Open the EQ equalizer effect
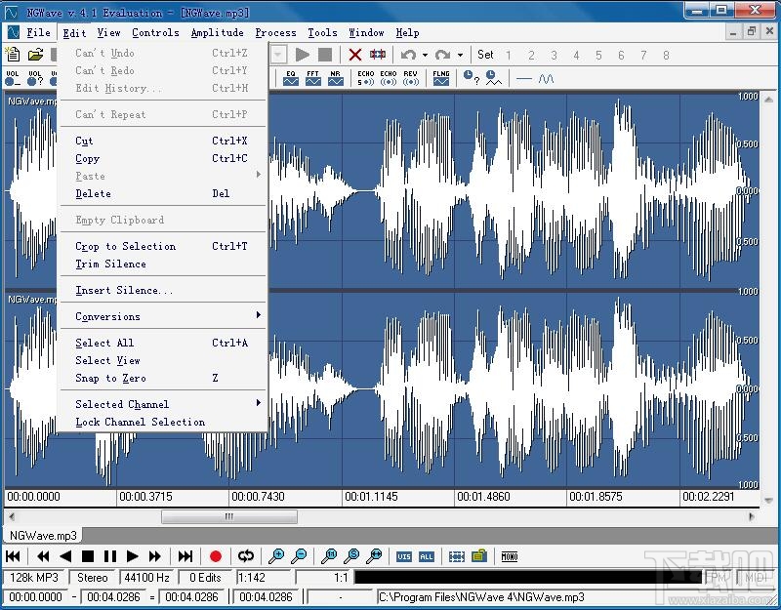The width and height of the screenshot is (781, 610). click(x=292, y=78)
